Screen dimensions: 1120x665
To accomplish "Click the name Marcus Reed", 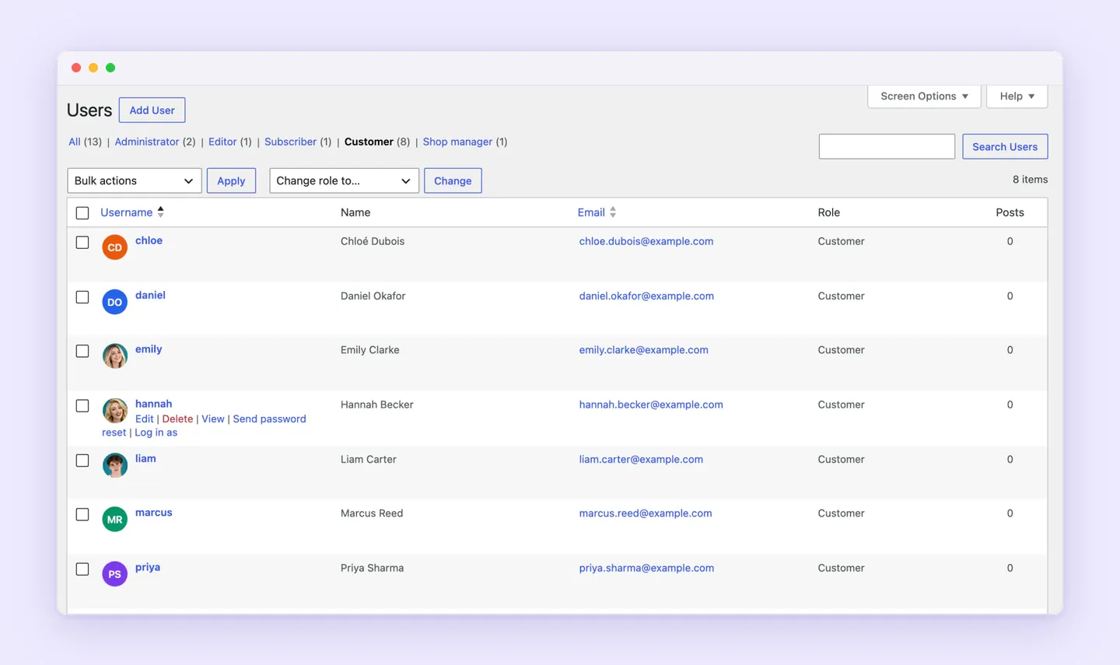I will pyautogui.click(x=372, y=513).
